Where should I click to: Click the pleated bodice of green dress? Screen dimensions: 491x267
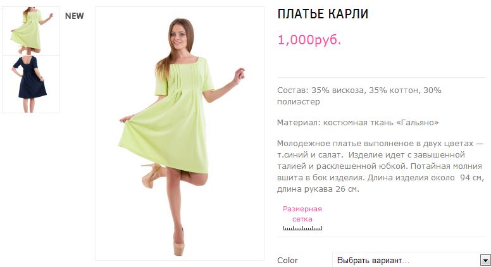[x=185, y=77]
